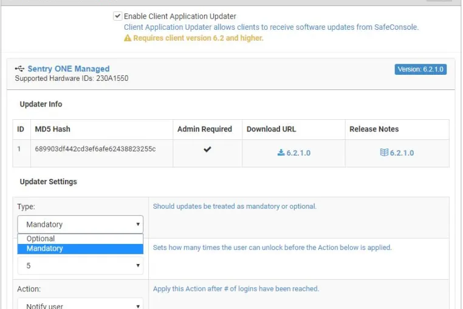This screenshot has height=309, width=463.
Task: Open the Type dropdown showing Mandatory
Action: point(80,224)
